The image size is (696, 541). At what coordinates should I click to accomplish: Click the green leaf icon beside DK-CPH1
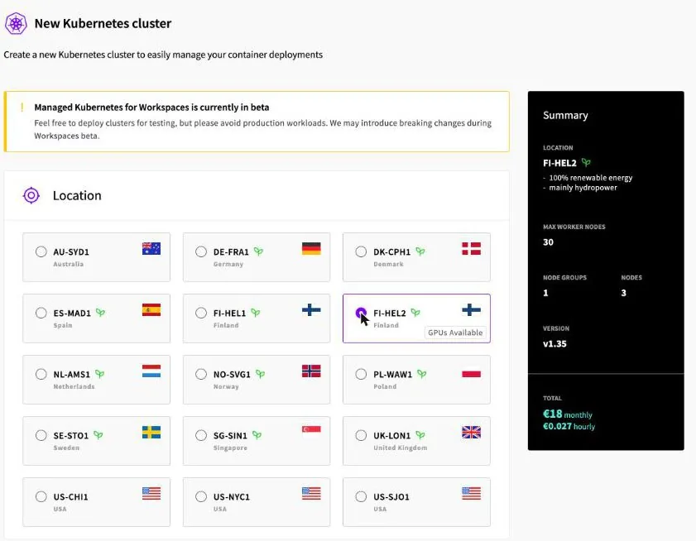pyautogui.click(x=420, y=251)
